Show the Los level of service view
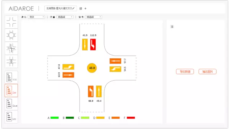 coord(11,117)
